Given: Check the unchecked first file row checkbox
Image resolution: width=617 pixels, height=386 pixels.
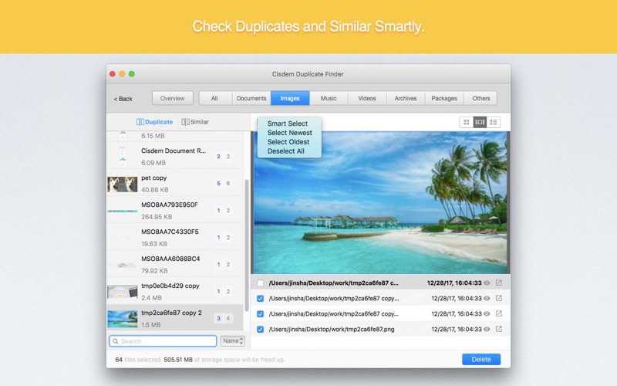Looking at the screenshot, I should (260, 283).
